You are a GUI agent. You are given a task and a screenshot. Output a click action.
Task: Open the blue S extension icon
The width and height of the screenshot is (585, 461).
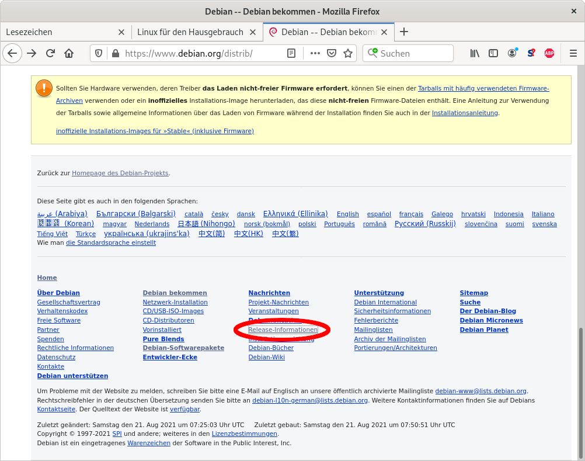pos(531,53)
